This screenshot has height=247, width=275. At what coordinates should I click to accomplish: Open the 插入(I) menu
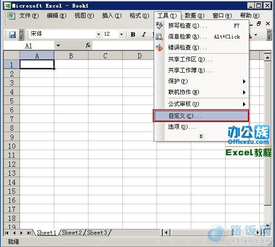tap(112, 16)
